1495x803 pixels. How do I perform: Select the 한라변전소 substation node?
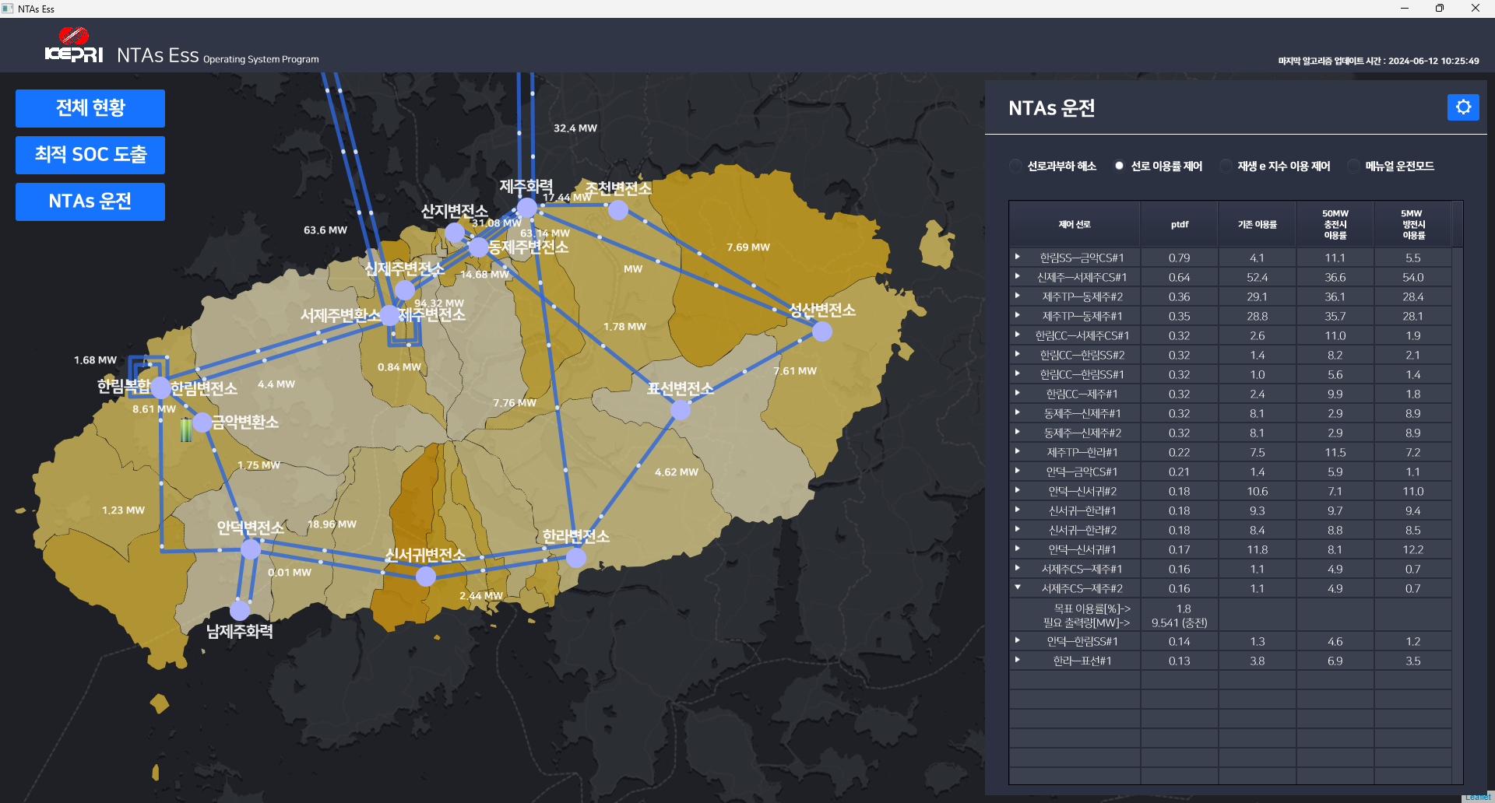(576, 558)
